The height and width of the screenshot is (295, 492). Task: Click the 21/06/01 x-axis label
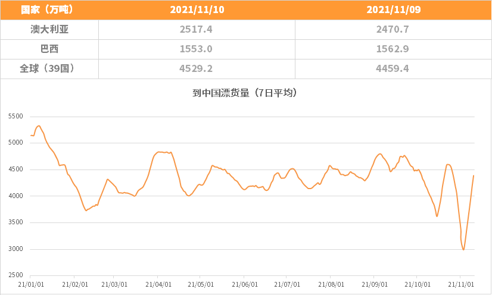click(x=245, y=284)
